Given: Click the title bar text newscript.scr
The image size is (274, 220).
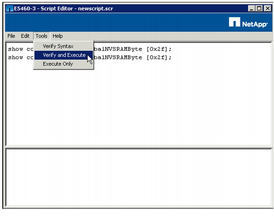Looking at the screenshot, I should click(96, 9).
